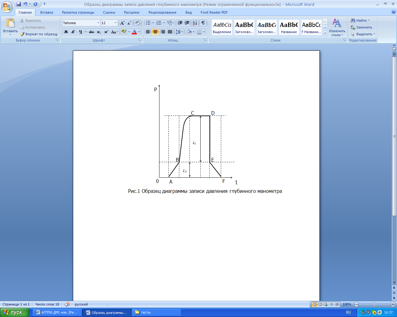Open change case Аа dropdown
This screenshot has width=397, height=317.
114,32
